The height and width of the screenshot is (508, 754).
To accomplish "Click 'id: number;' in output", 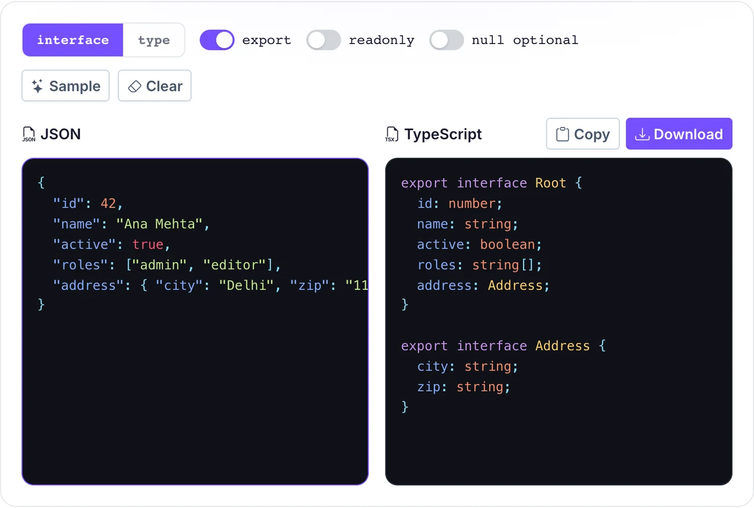I will coord(460,204).
